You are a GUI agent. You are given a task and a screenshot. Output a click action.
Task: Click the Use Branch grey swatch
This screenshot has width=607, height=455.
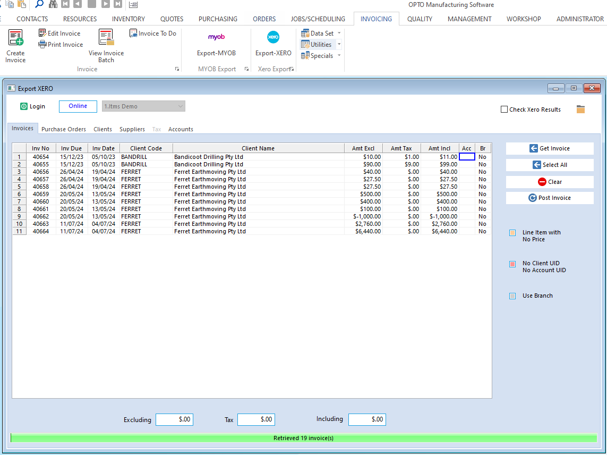[x=512, y=296]
